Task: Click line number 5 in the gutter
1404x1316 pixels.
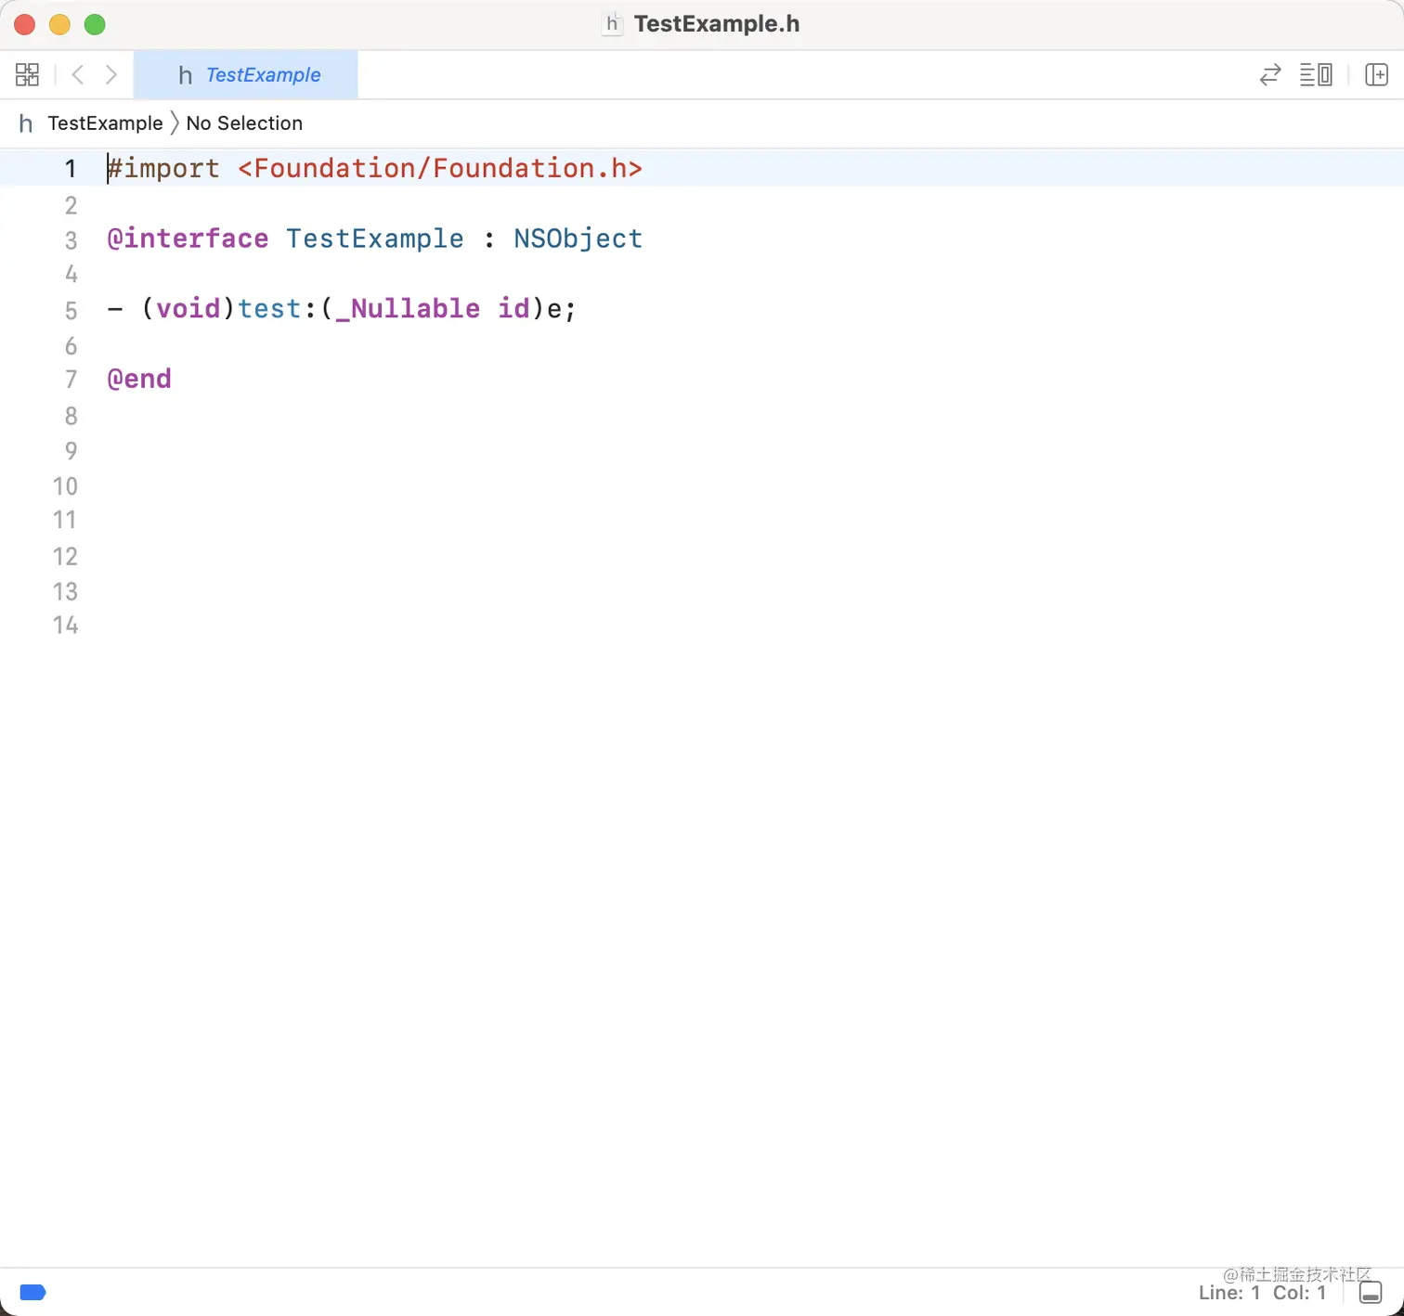Action: [x=71, y=310]
